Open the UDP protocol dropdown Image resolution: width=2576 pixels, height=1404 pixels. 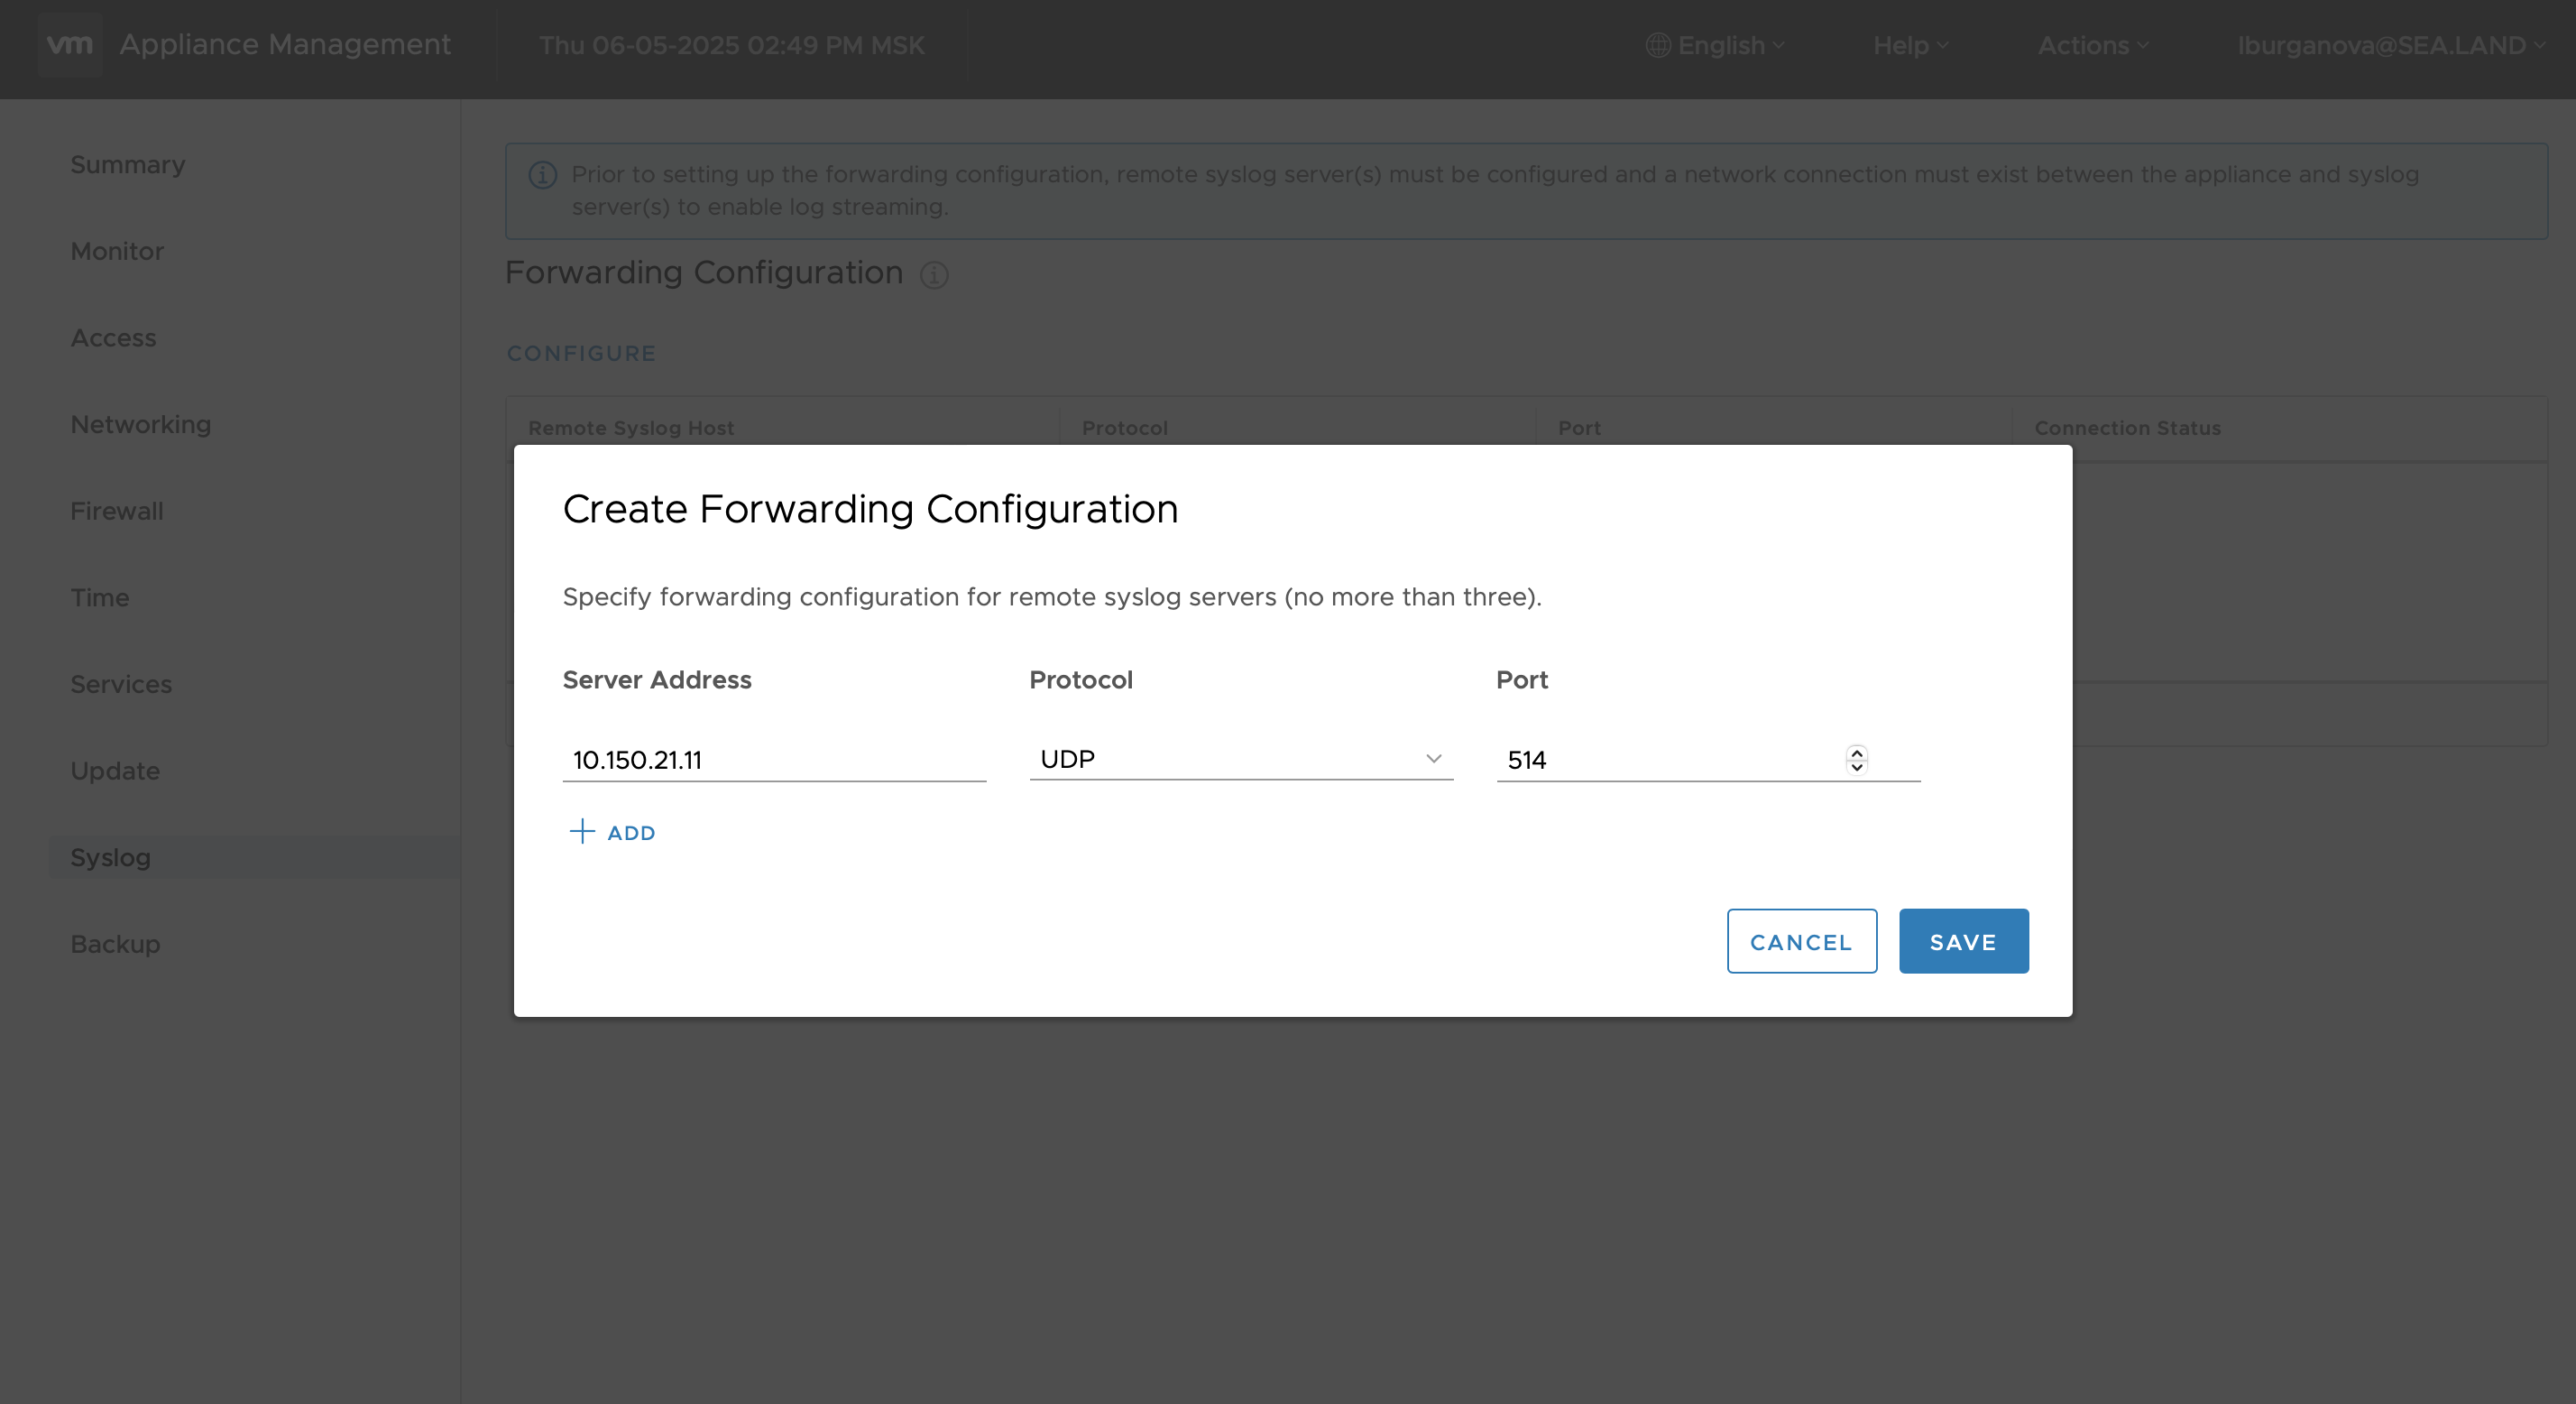pyautogui.click(x=1240, y=758)
